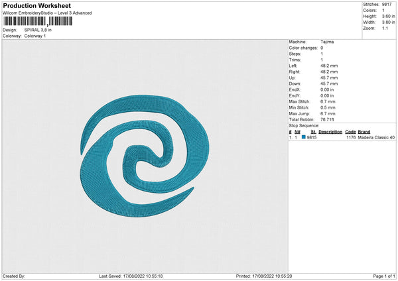Click the stitch count "9817"

pos(387,5)
